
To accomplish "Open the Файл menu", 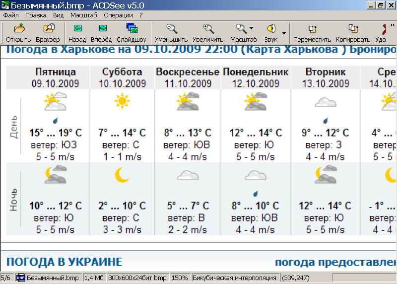I will pos(10,15).
